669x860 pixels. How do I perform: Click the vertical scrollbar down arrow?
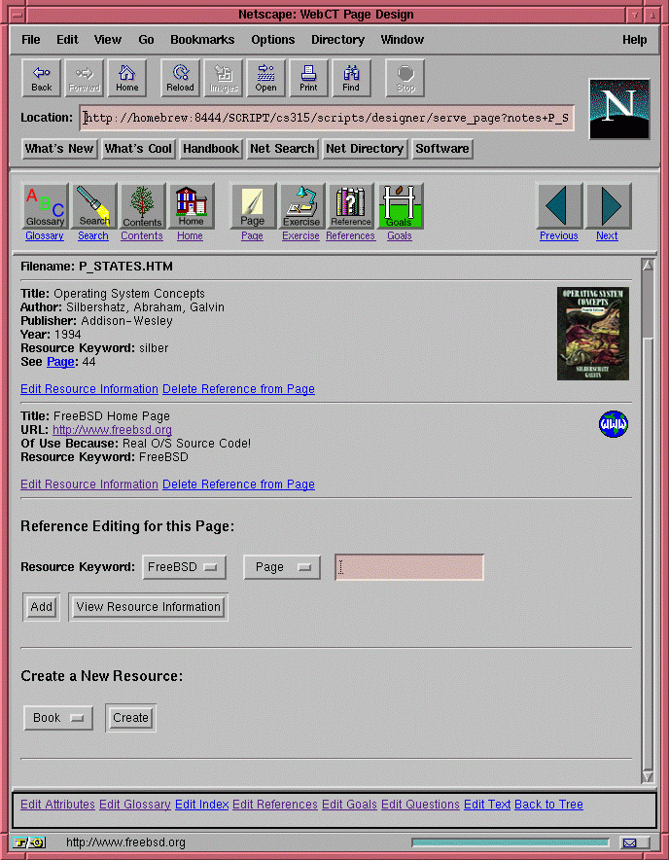point(648,775)
